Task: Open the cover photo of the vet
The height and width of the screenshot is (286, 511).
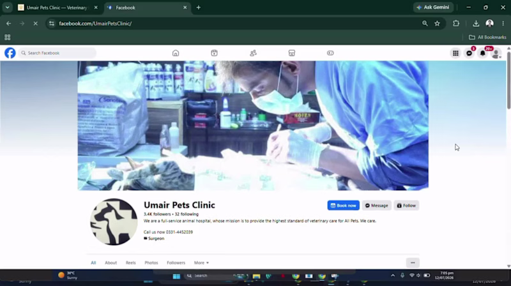Action: (x=253, y=125)
